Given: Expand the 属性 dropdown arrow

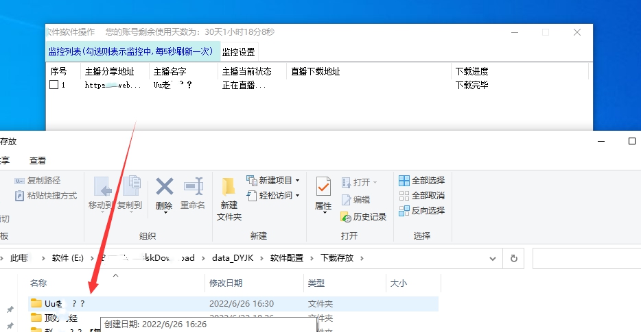Looking at the screenshot, I should tap(324, 212).
